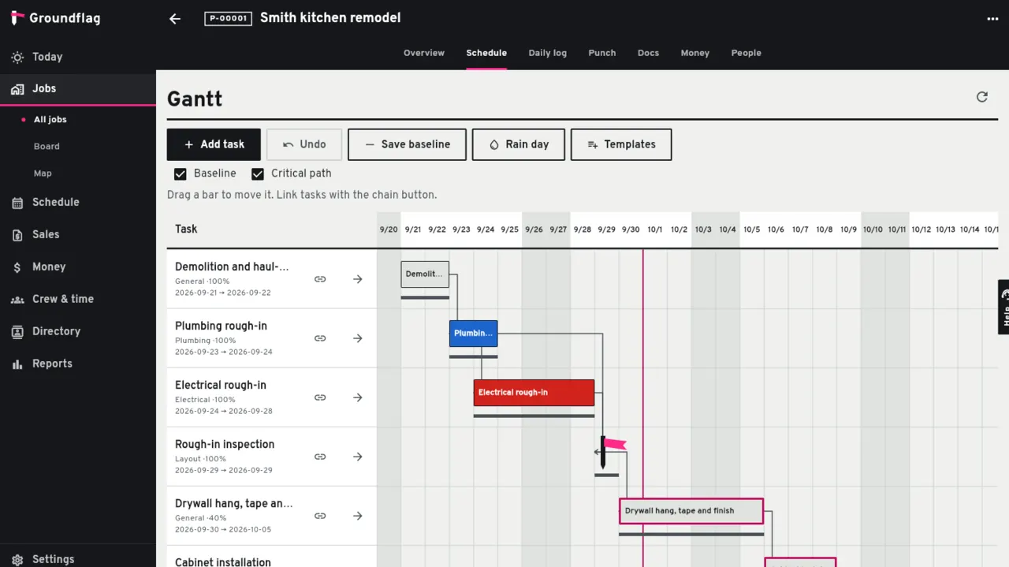Open Sales in the sidebar

[x=78, y=234]
